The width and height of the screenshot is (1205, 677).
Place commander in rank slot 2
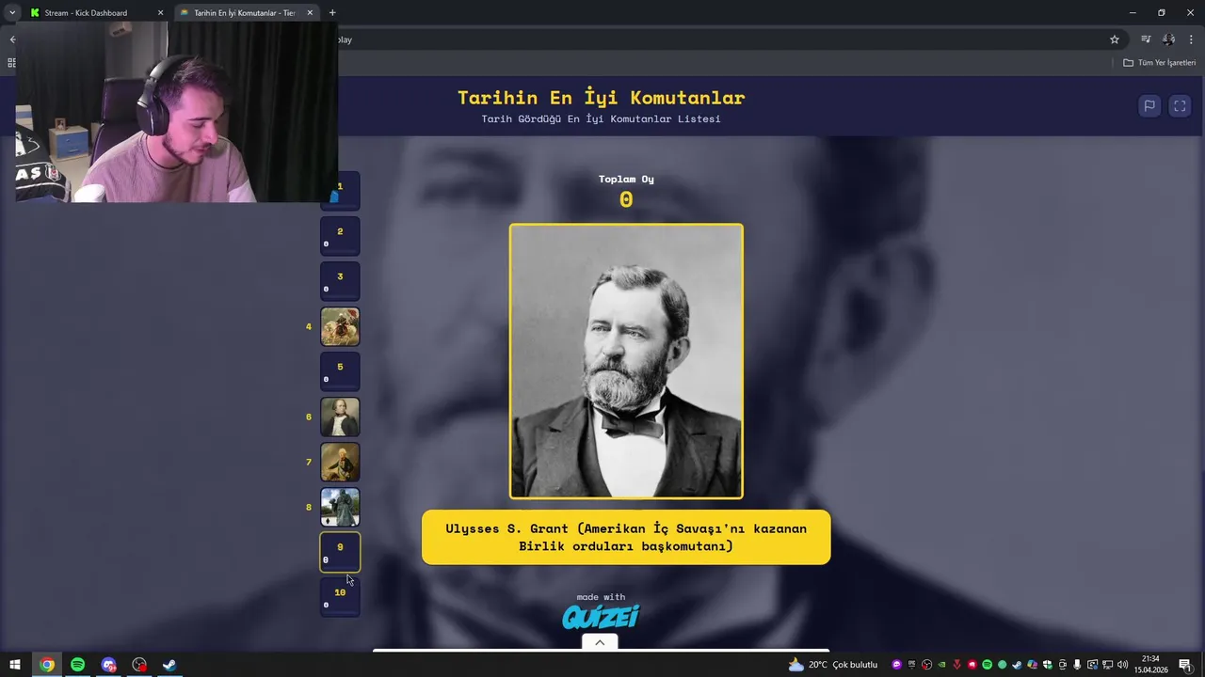(x=340, y=237)
